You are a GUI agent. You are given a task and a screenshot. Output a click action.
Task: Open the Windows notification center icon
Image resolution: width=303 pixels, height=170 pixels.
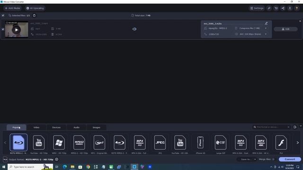click(x=298, y=167)
